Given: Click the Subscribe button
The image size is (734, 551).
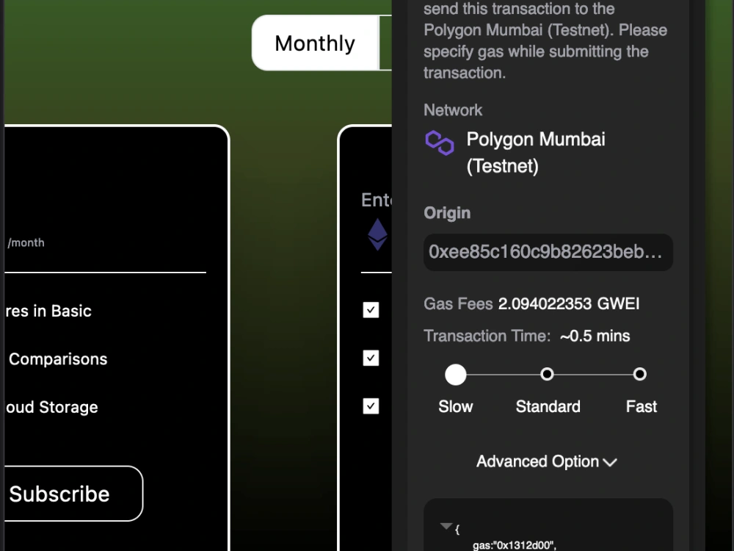Looking at the screenshot, I should tap(59, 494).
